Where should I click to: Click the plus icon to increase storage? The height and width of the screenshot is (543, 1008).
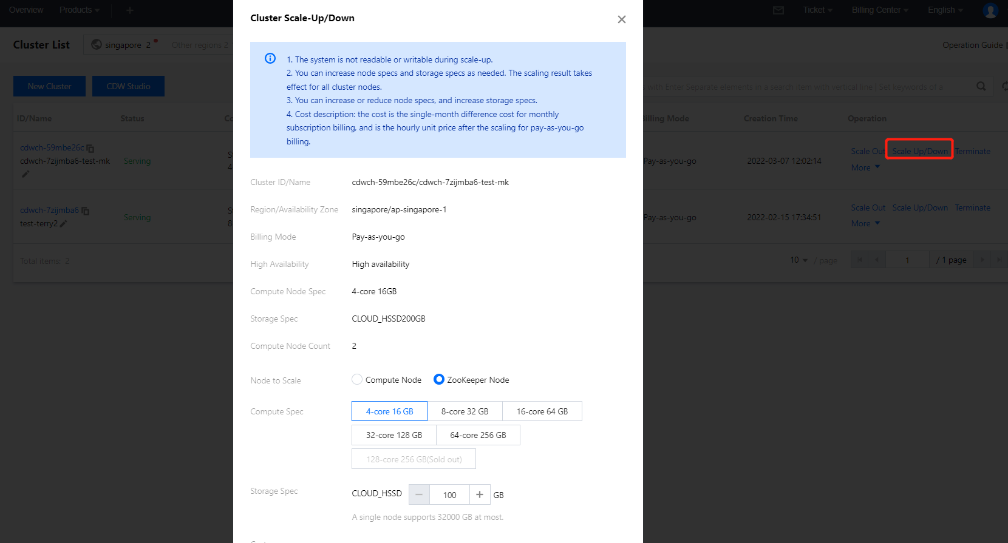(x=480, y=494)
